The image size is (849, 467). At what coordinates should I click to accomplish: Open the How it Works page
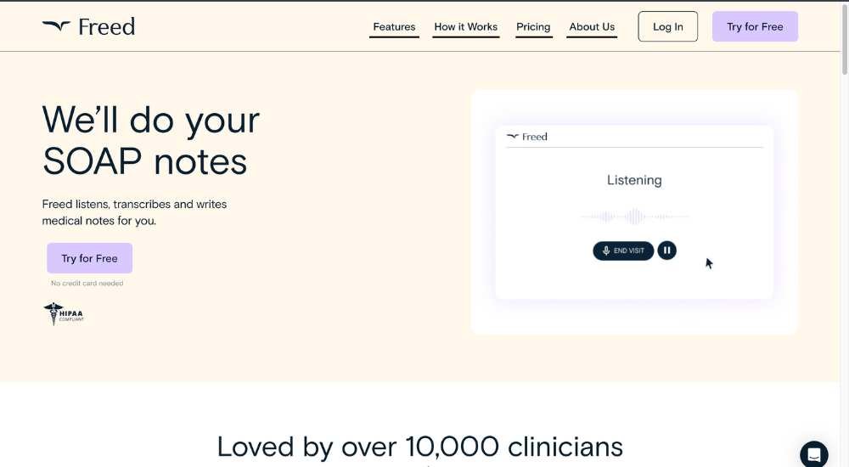(x=465, y=27)
